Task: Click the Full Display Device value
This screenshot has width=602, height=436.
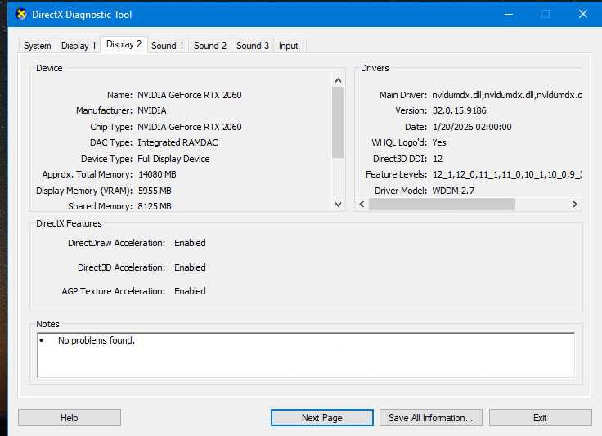Action: pyautogui.click(x=173, y=159)
